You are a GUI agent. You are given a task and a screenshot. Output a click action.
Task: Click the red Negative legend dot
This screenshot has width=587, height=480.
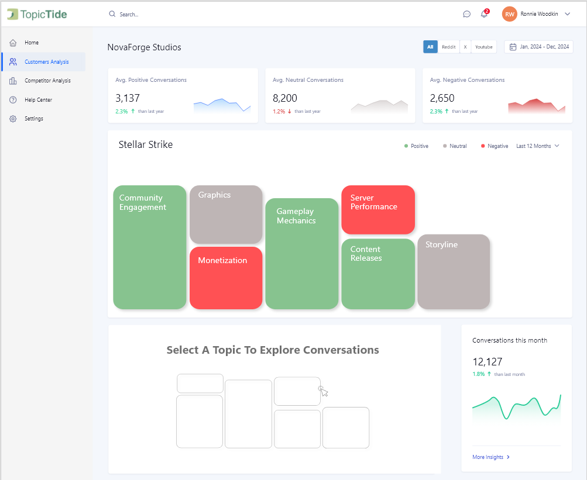[483, 146]
